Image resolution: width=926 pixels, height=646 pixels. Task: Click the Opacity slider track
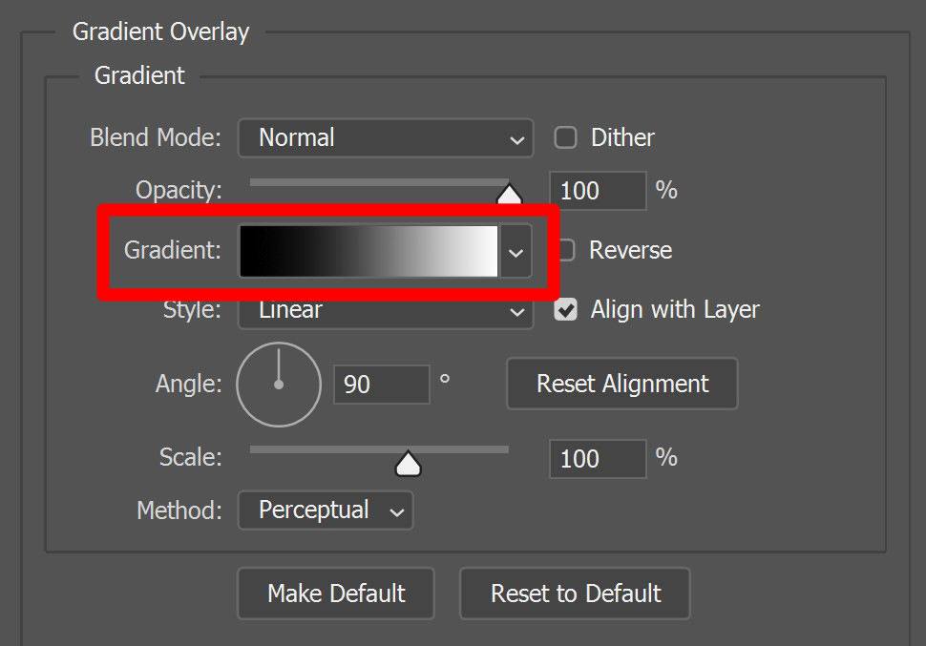[x=379, y=182]
